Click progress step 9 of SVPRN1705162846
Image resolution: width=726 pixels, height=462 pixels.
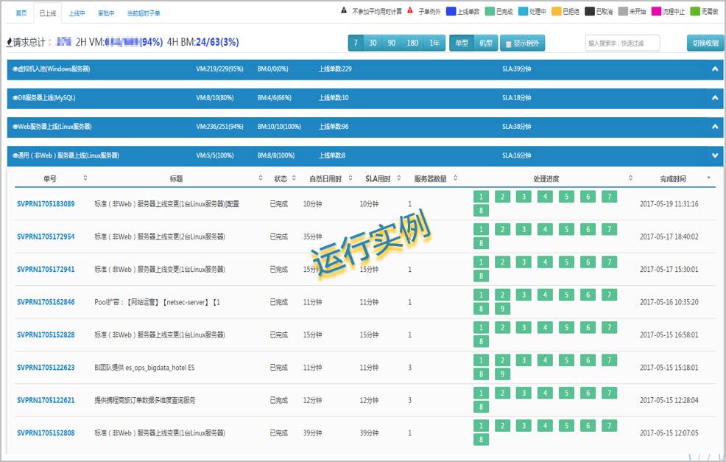pos(502,309)
